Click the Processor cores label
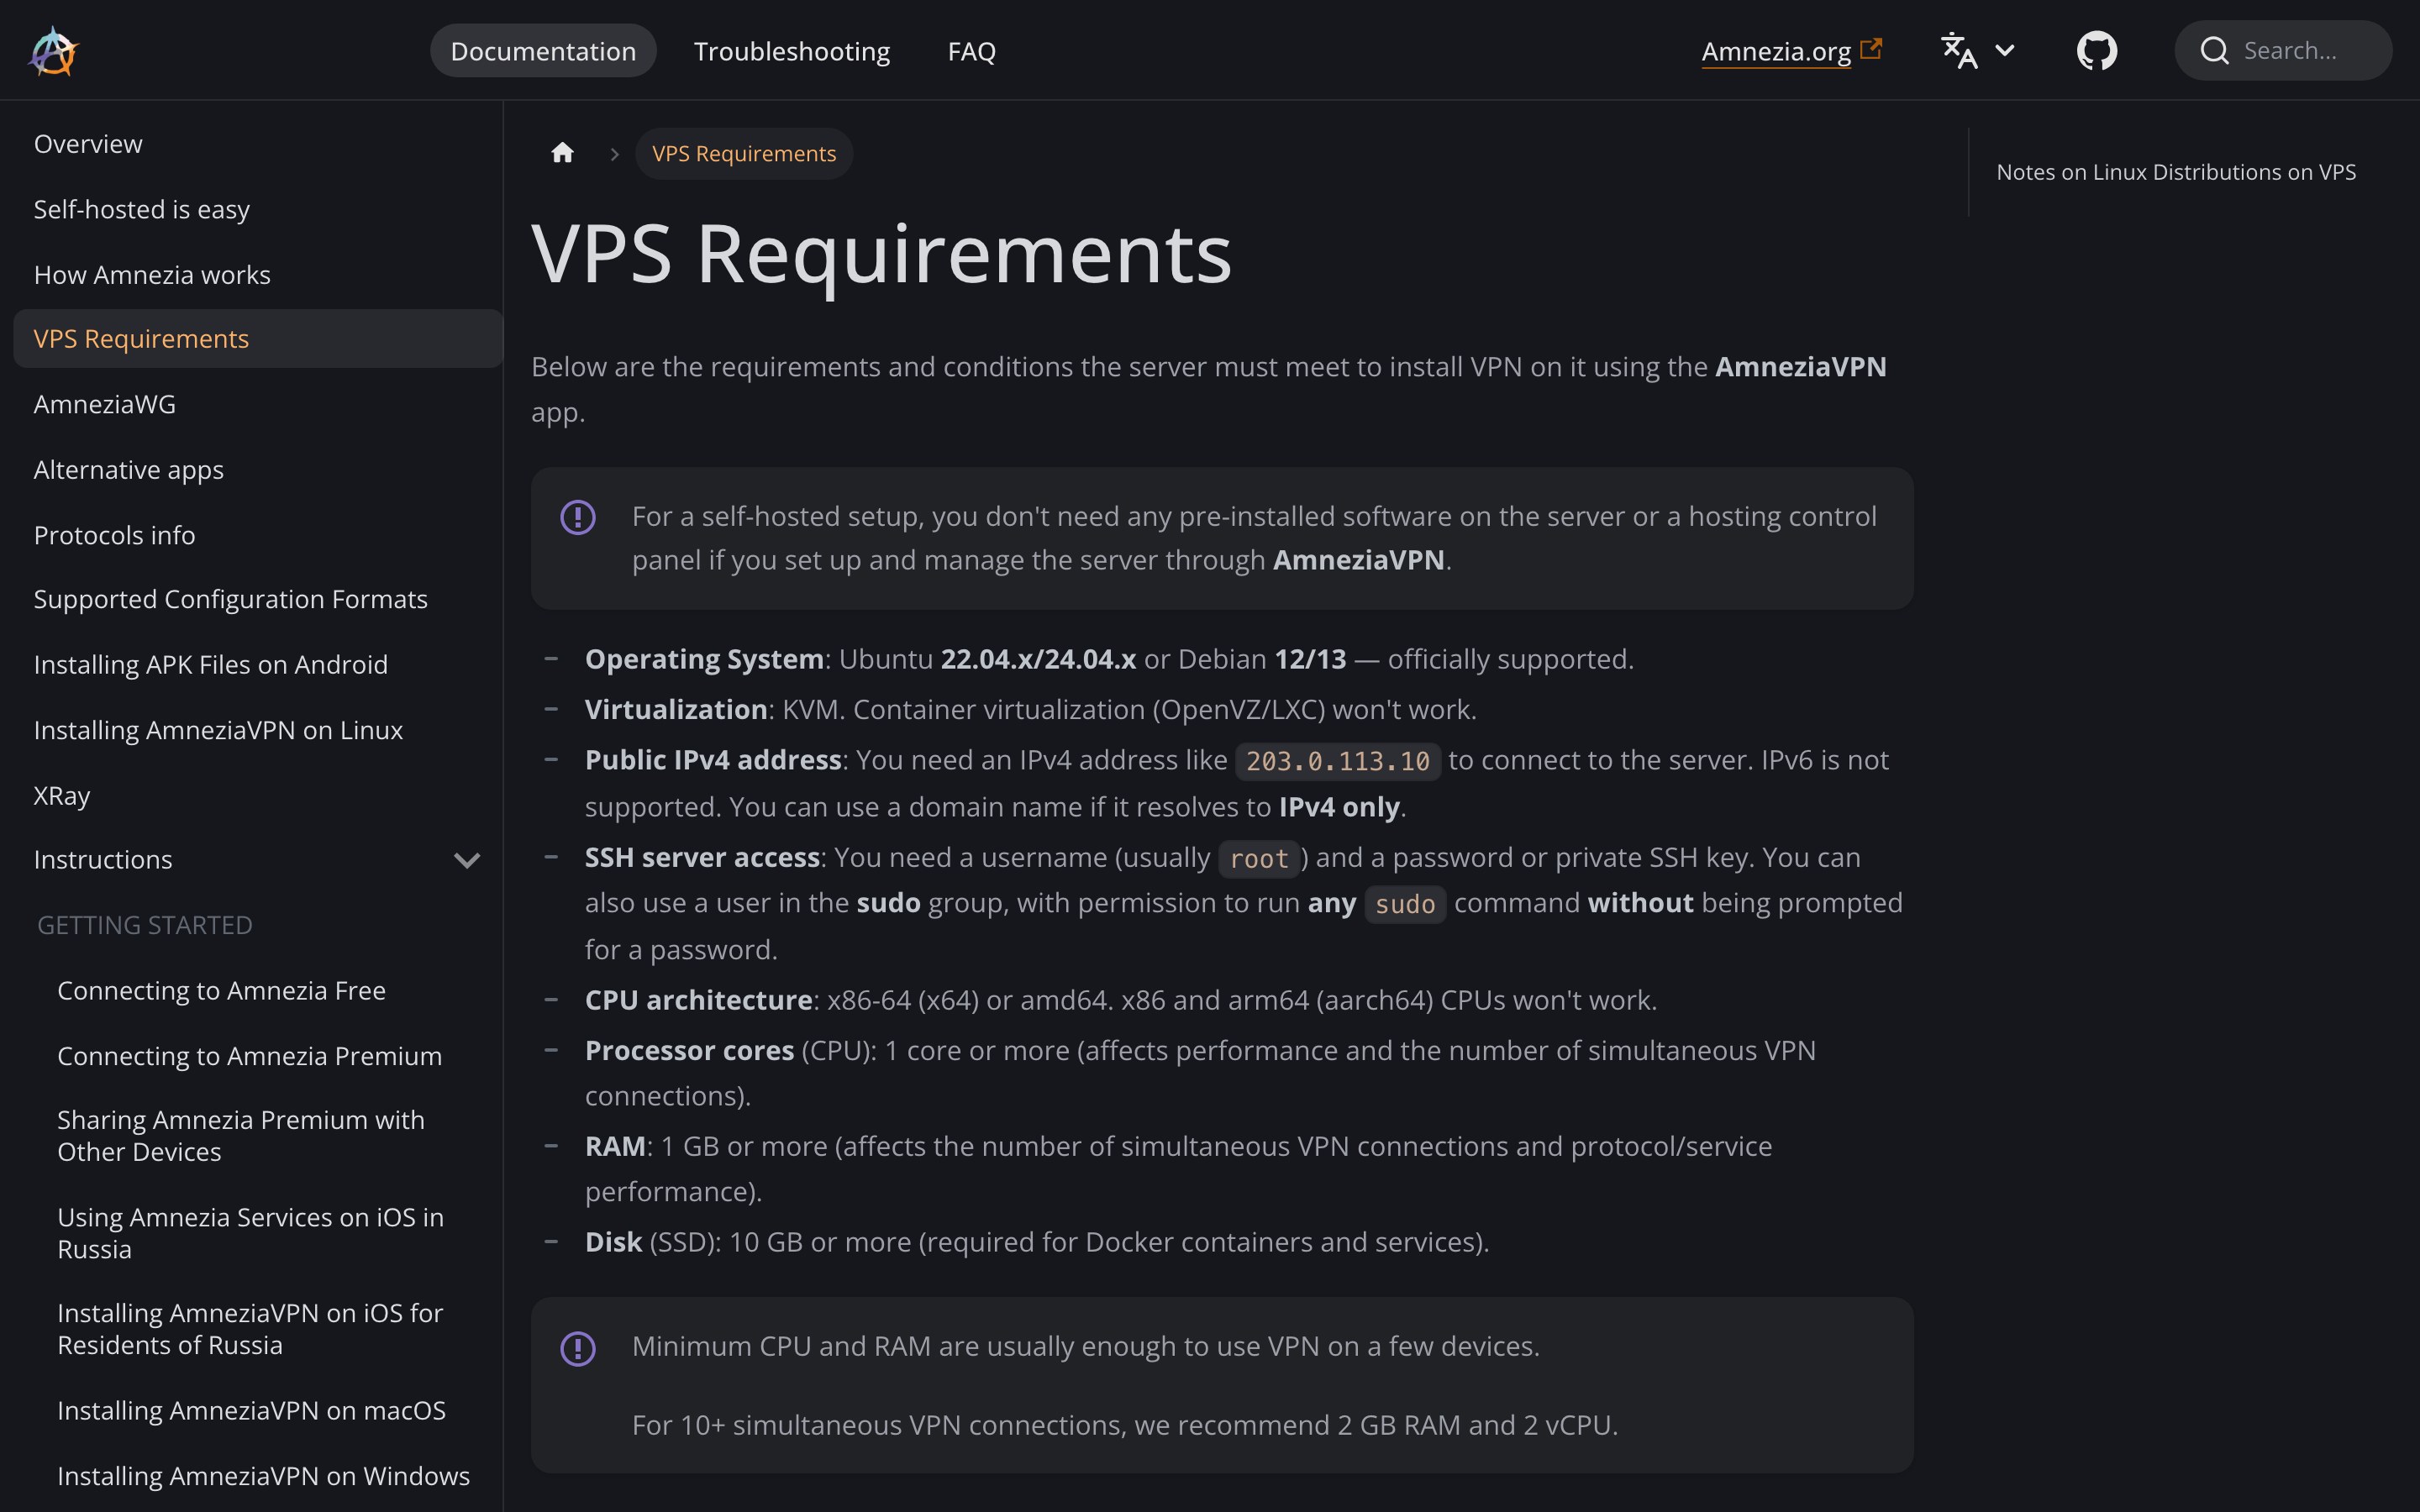 (x=689, y=1051)
